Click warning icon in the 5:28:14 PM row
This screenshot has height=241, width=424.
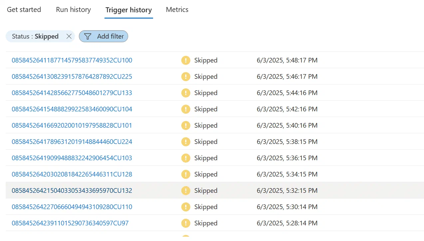click(186, 223)
